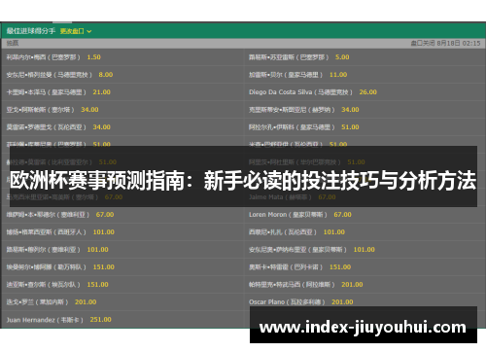Click the player name 本泽马 (皇家马德里)
The height and width of the screenshot is (352, 486).
point(46,92)
